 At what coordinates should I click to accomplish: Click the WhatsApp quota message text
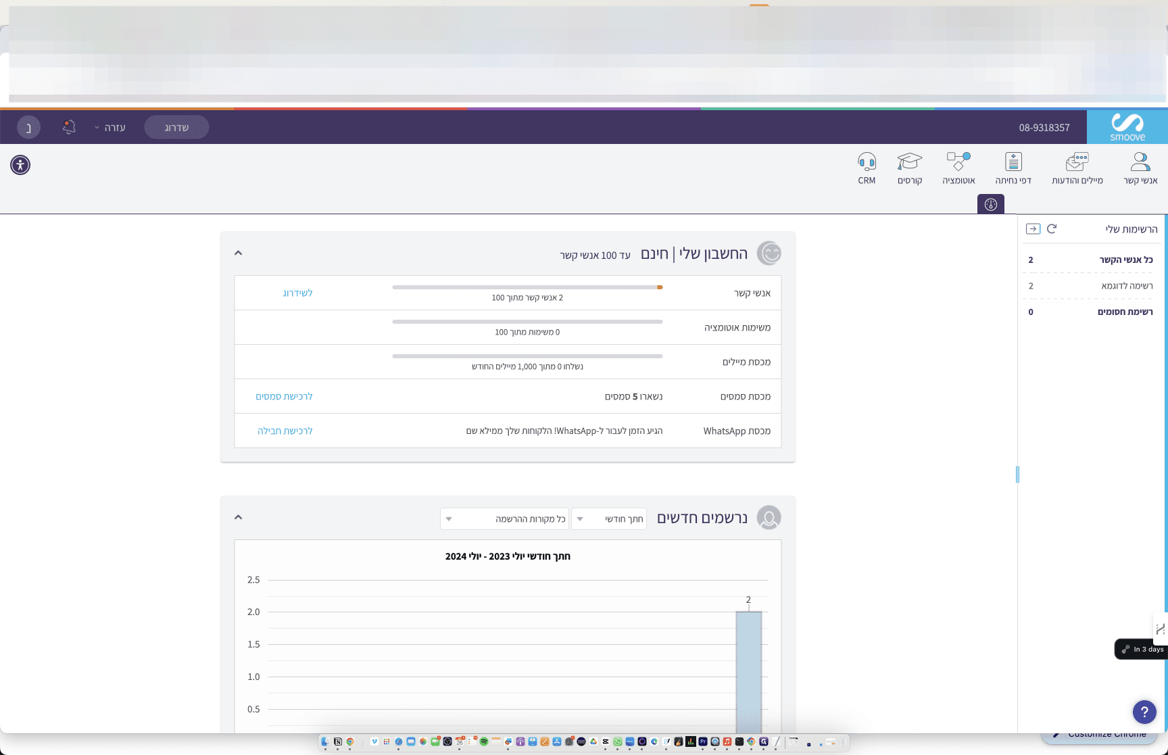[x=564, y=431]
